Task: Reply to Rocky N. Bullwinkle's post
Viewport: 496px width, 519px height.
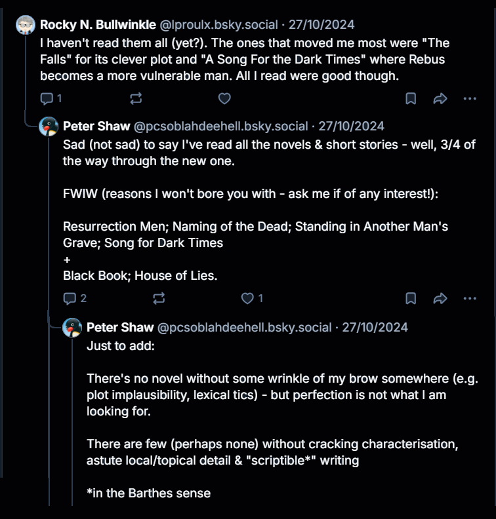Action: point(47,98)
